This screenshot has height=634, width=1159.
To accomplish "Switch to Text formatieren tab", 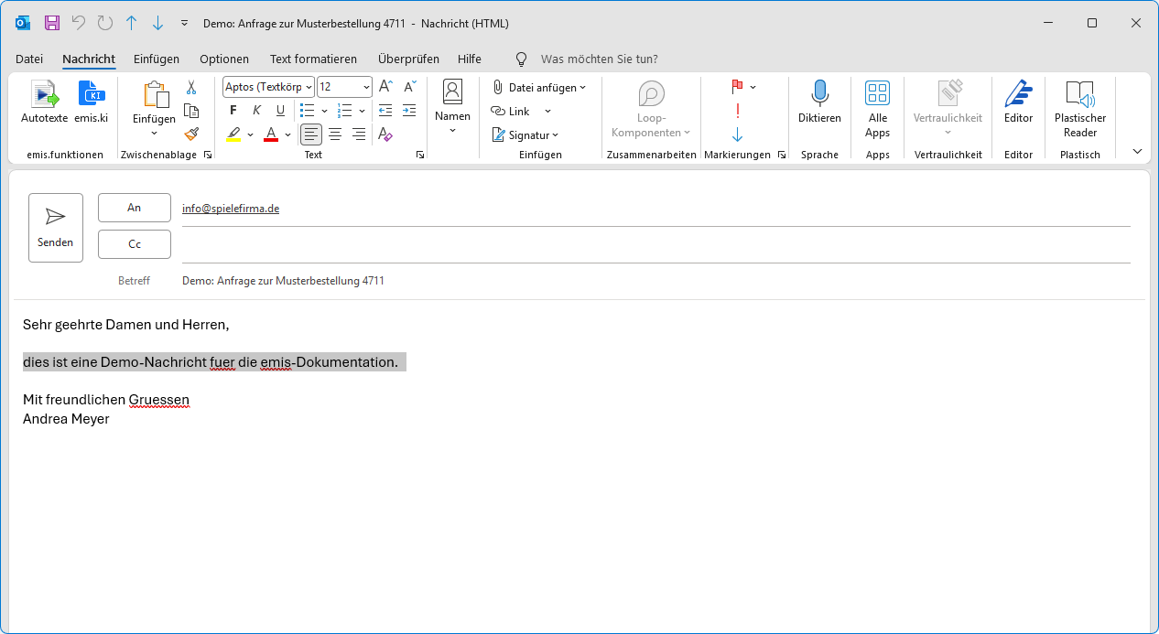I will [313, 59].
